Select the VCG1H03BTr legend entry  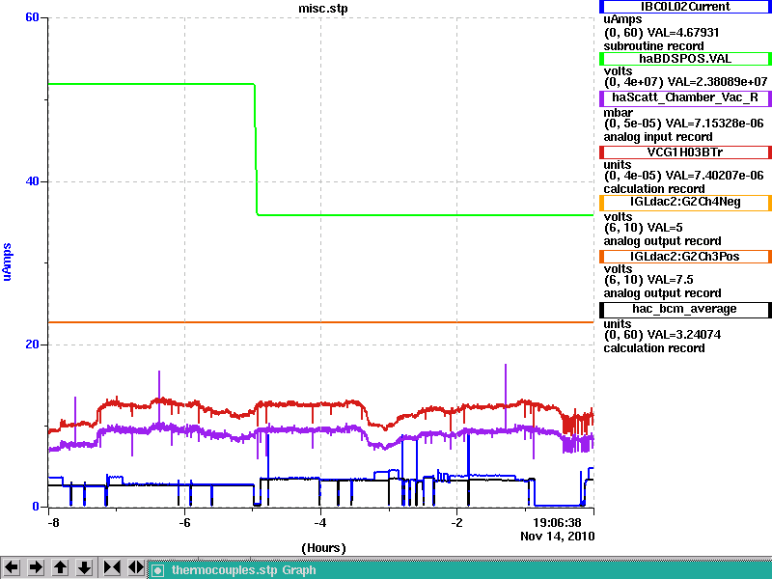point(685,152)
